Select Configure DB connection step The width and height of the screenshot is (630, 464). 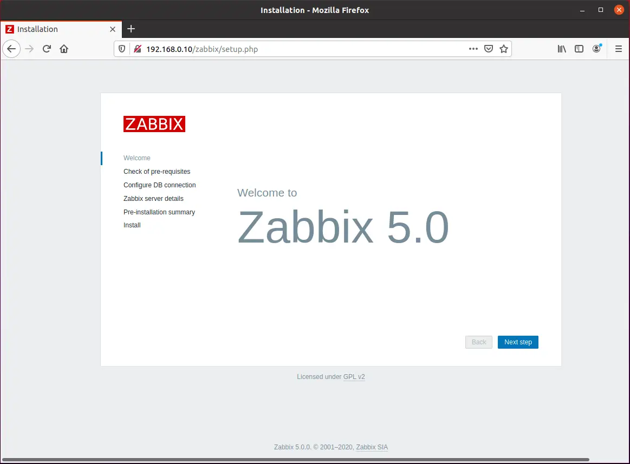pyautogui.click(x=159, y=185)
